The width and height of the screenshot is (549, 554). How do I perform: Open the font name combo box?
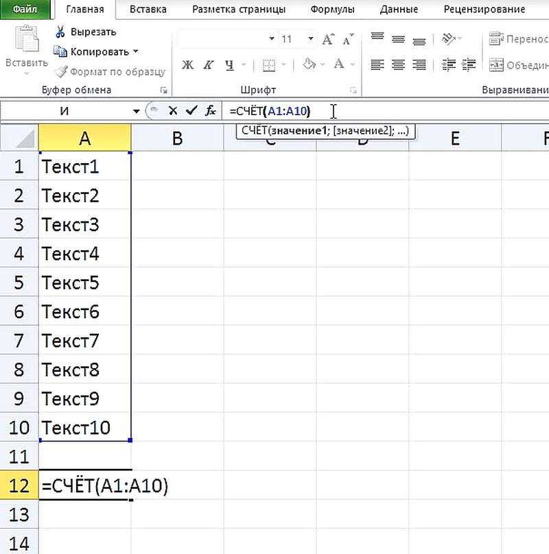(226, 39)
